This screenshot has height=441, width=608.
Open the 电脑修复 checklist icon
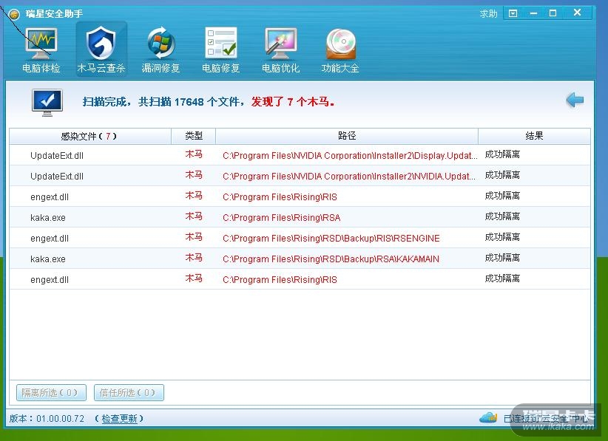pos(220,49)
